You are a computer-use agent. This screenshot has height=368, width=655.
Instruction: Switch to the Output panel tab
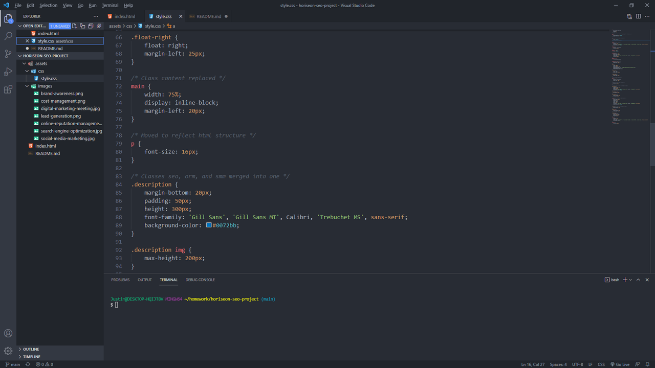click(145, 280)
